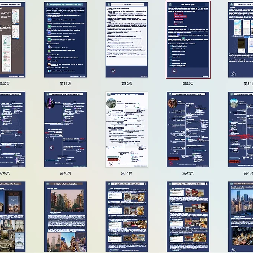253x253 pixels.
Task: Click the '第31页' page label
Action: click(65, 84)
